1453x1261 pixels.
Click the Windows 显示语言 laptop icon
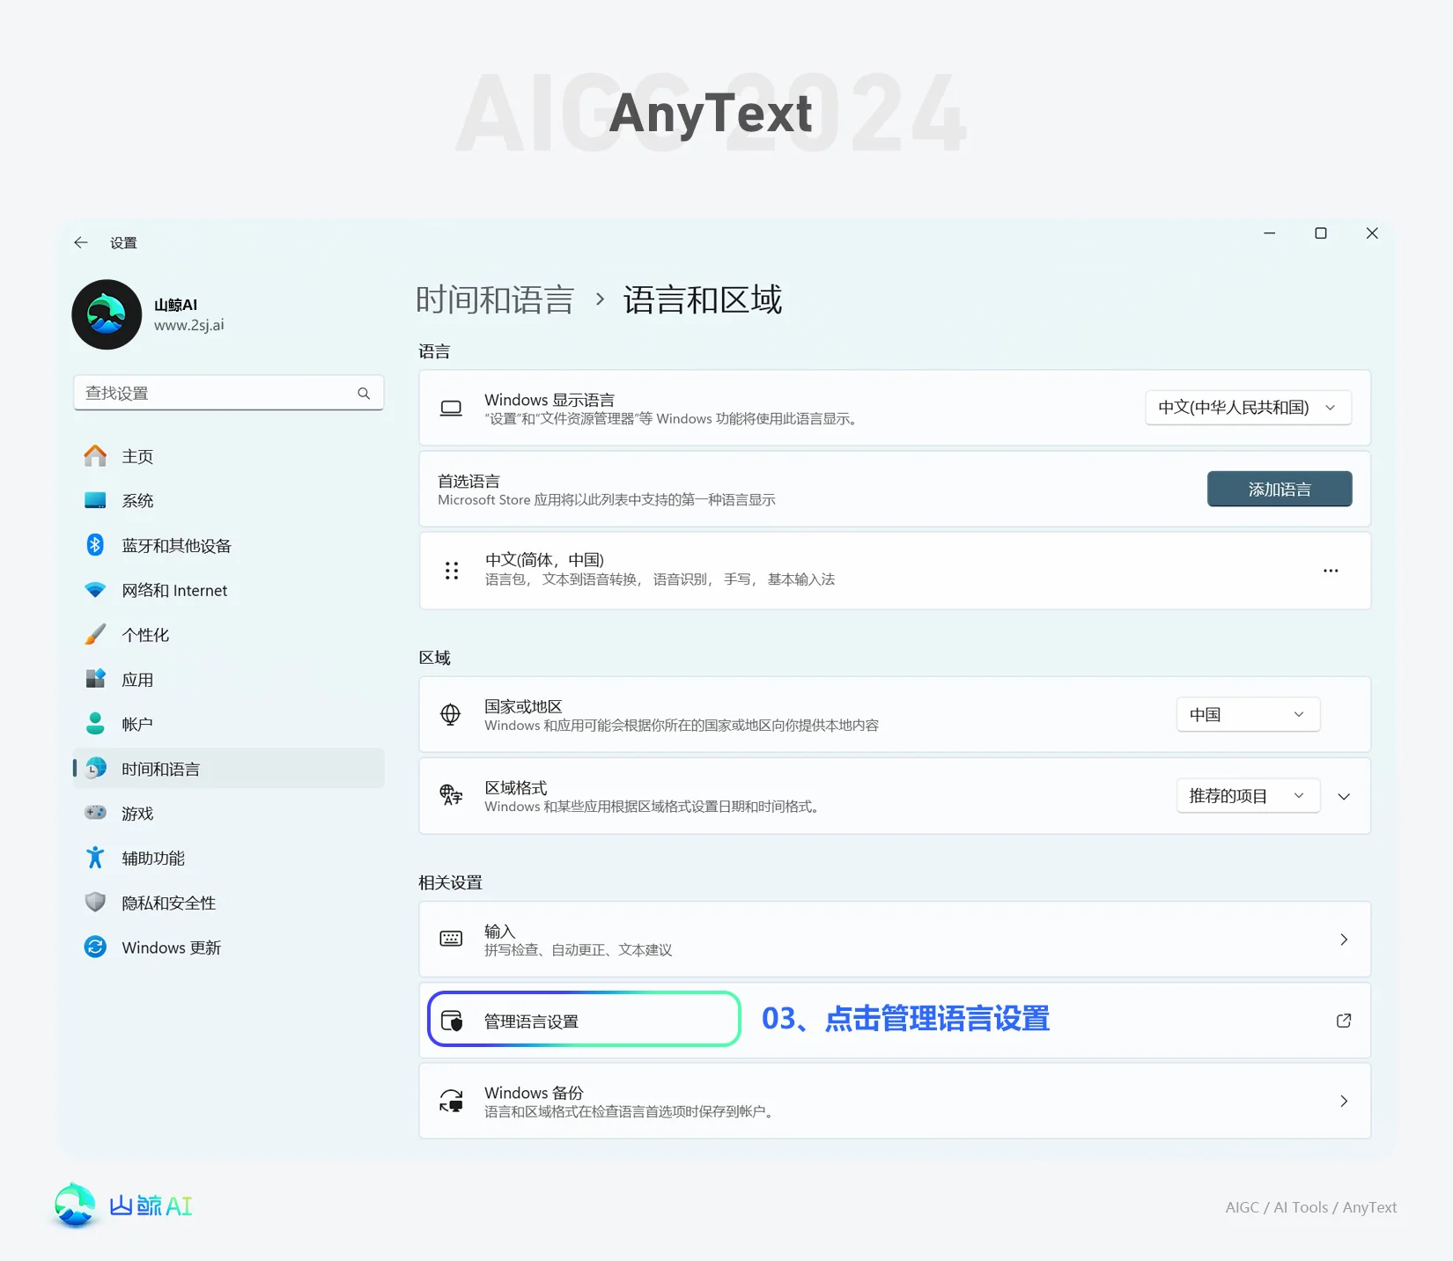(x=451, y=408)
